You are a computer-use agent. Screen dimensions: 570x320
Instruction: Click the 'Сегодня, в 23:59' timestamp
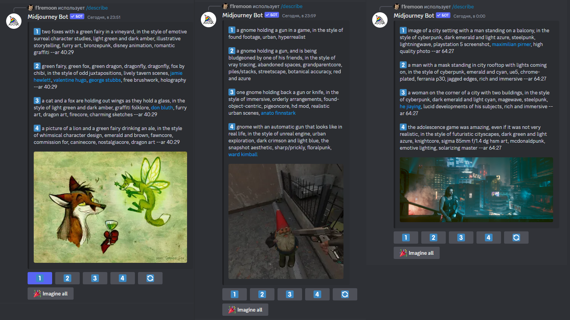coord(299,16)
